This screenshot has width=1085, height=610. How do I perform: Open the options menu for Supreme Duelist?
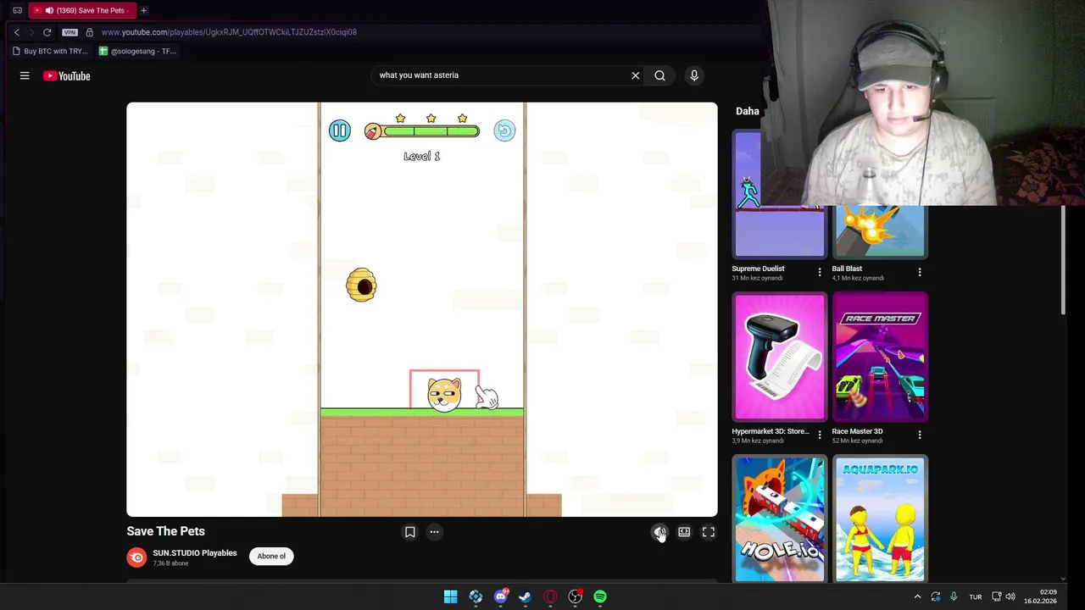[819, 272]
